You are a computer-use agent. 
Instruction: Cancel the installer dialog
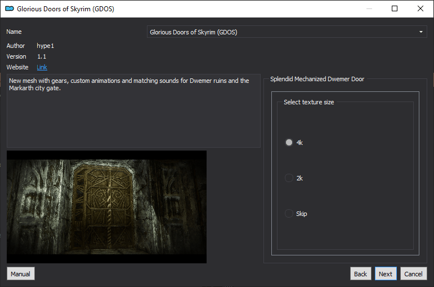tap(414, 273)
